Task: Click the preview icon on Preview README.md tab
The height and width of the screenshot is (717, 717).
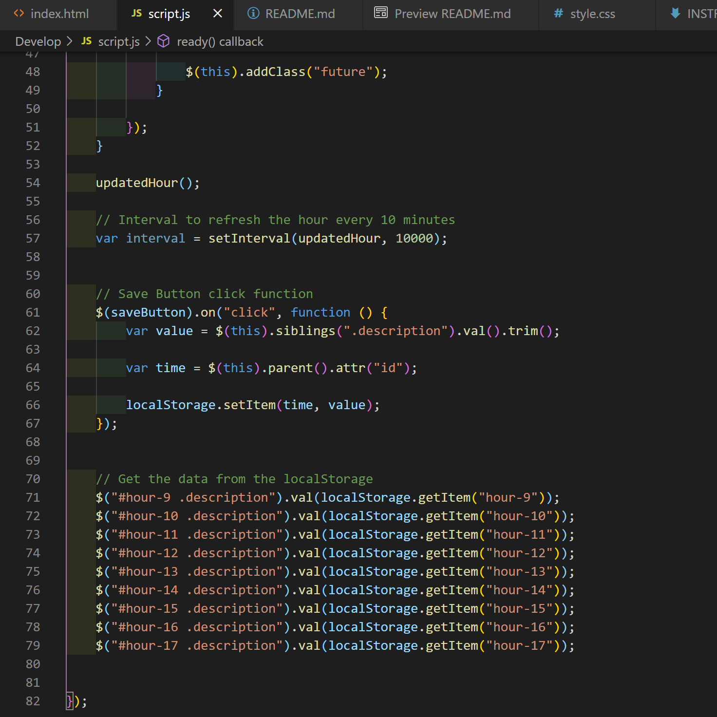Action: 381,13
